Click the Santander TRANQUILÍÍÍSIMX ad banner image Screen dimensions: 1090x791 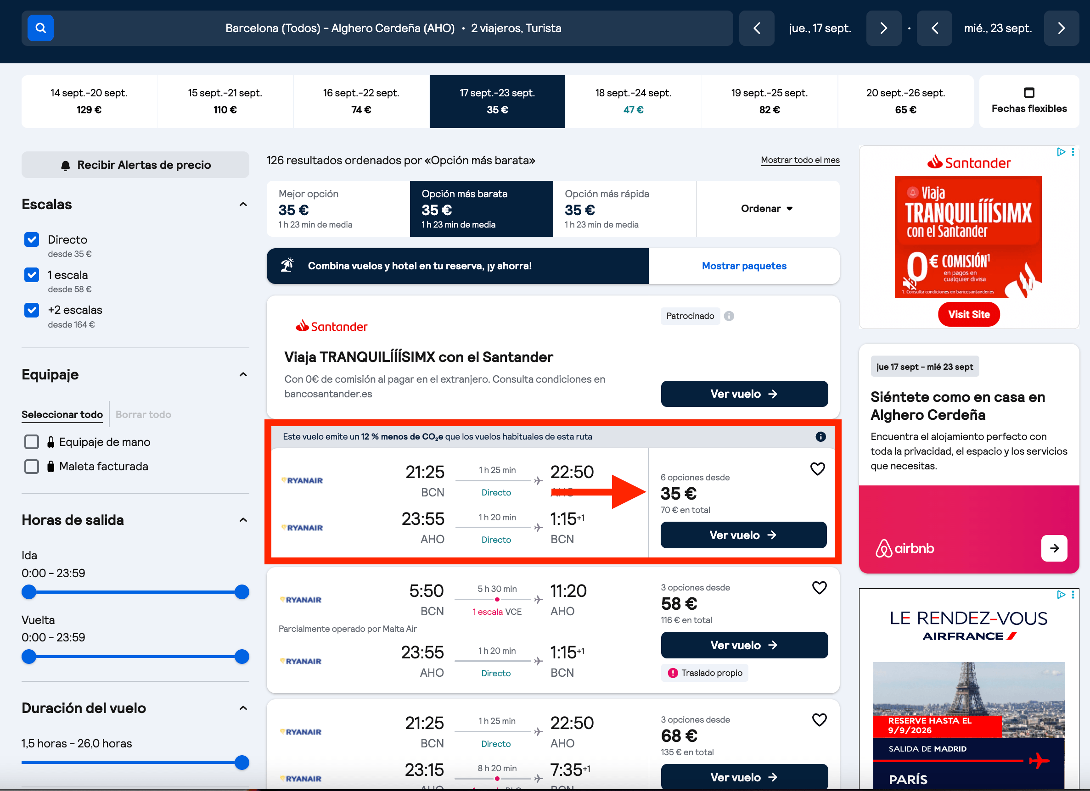[x=968, y=237]
